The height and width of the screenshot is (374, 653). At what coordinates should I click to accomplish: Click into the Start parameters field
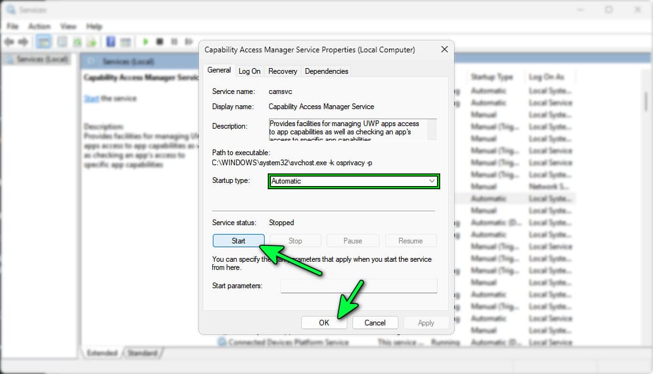coord(359,286)
